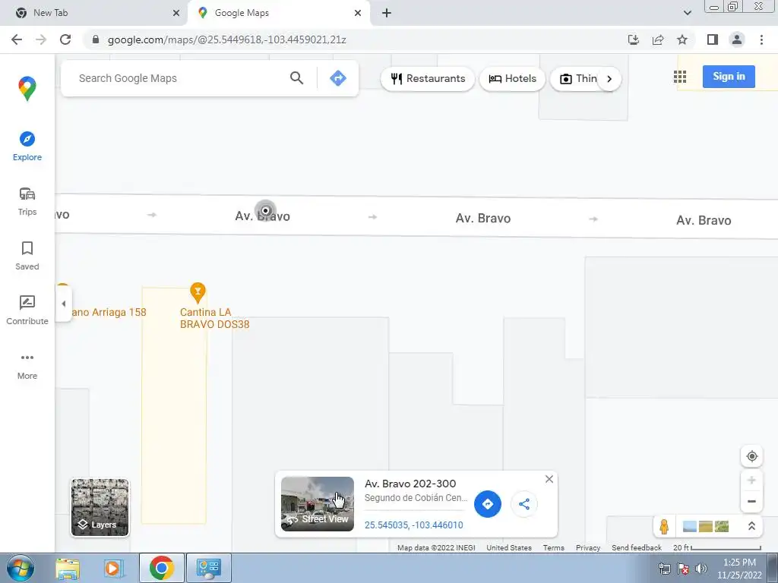Open the Trips section
The height and width of the screenshot is (583, 778).
point(27,201)
